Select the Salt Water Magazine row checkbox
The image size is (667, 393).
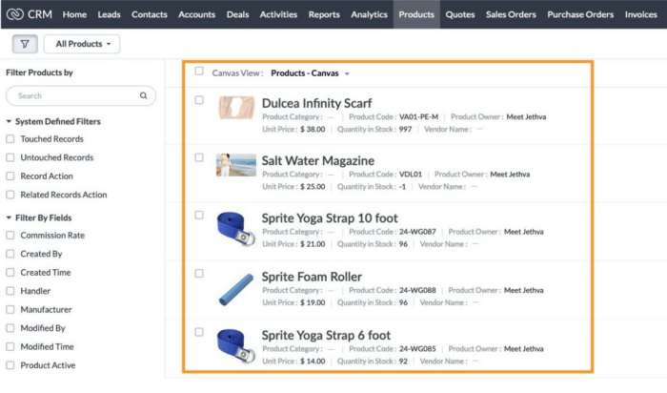pyautogui.click(x=199, y=157)
